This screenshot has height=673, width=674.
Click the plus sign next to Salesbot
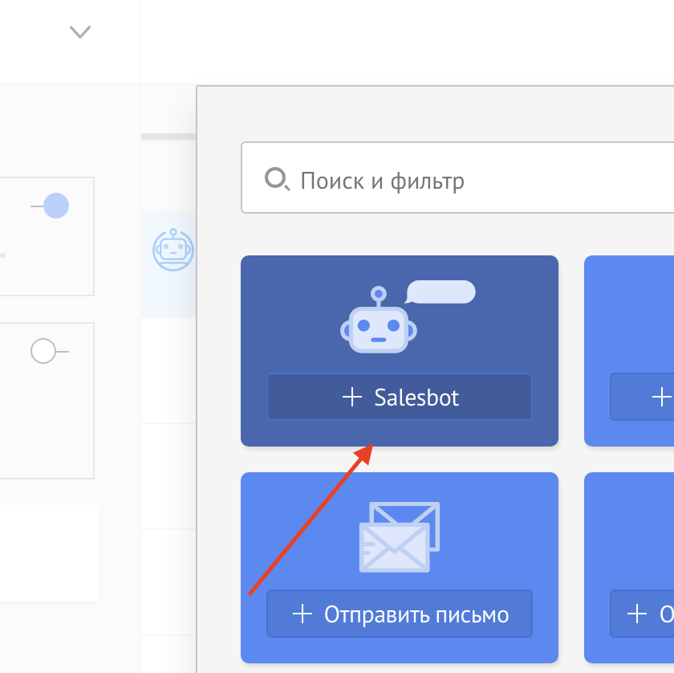[352, 397]
